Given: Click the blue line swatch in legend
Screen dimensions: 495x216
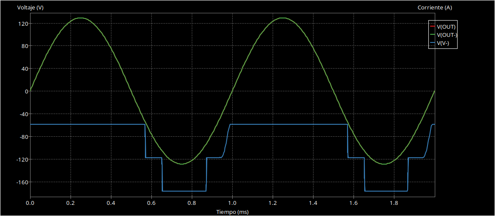Looking at the screenshot, I should pyautogui.click(x=433, y=43).
